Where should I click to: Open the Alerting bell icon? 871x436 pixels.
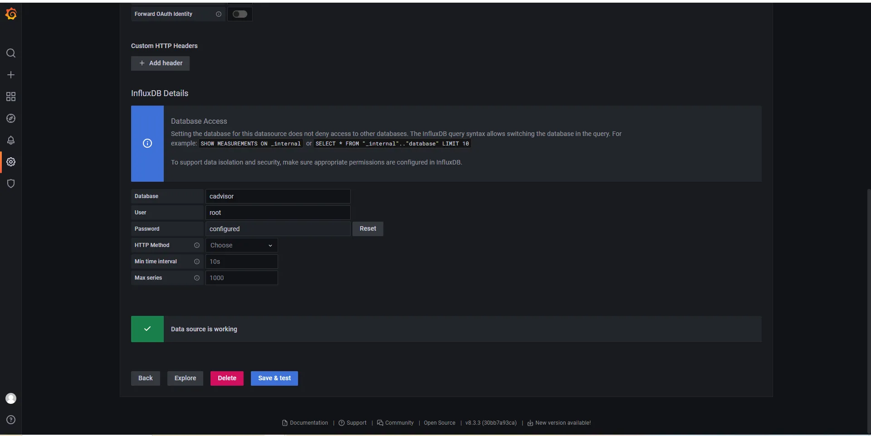coord(11,140)
